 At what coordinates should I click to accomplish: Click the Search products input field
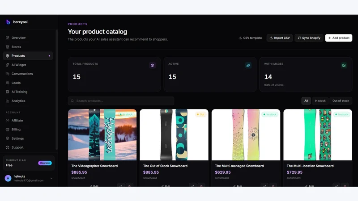121,101
